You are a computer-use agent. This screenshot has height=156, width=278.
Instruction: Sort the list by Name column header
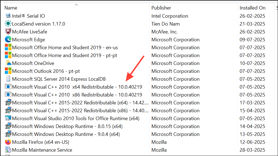tap(11, 8)
